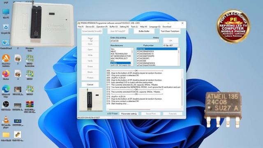This screenshot has width=263, height=148.
Task: Open the Buffer (U) menu
Action: 113,27
